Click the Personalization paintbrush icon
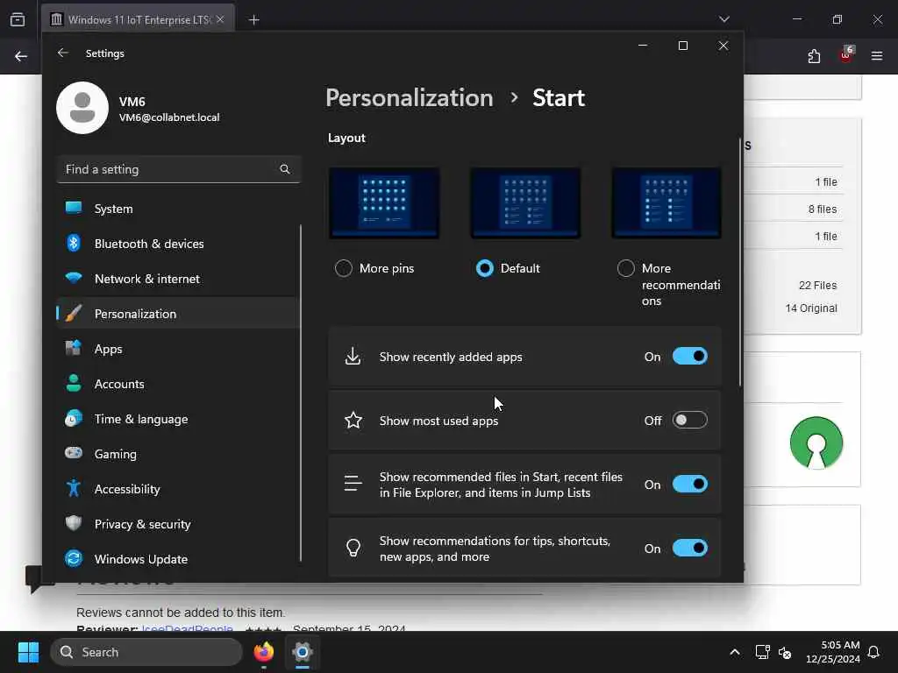 click(x=74, y=314)
